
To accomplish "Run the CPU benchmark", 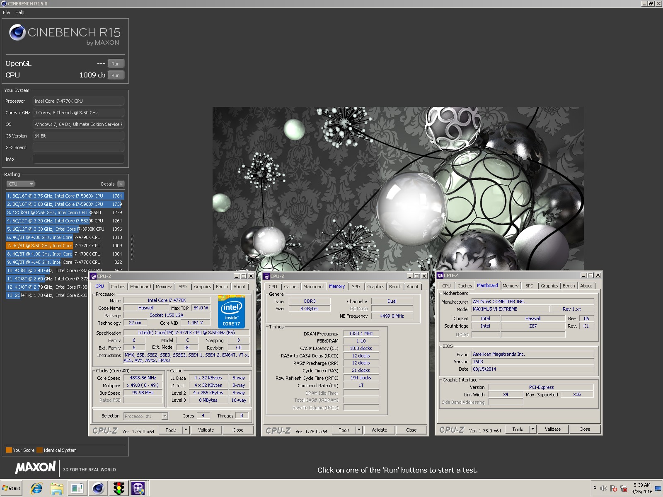I will (116, 75).
